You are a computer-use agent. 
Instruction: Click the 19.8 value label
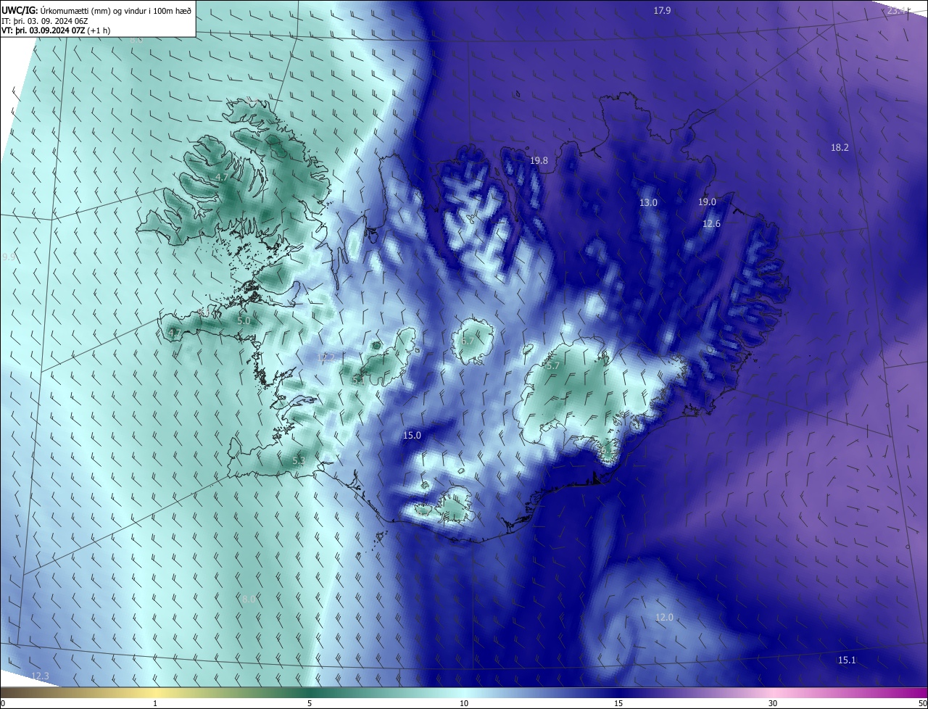tap(539, 160)
